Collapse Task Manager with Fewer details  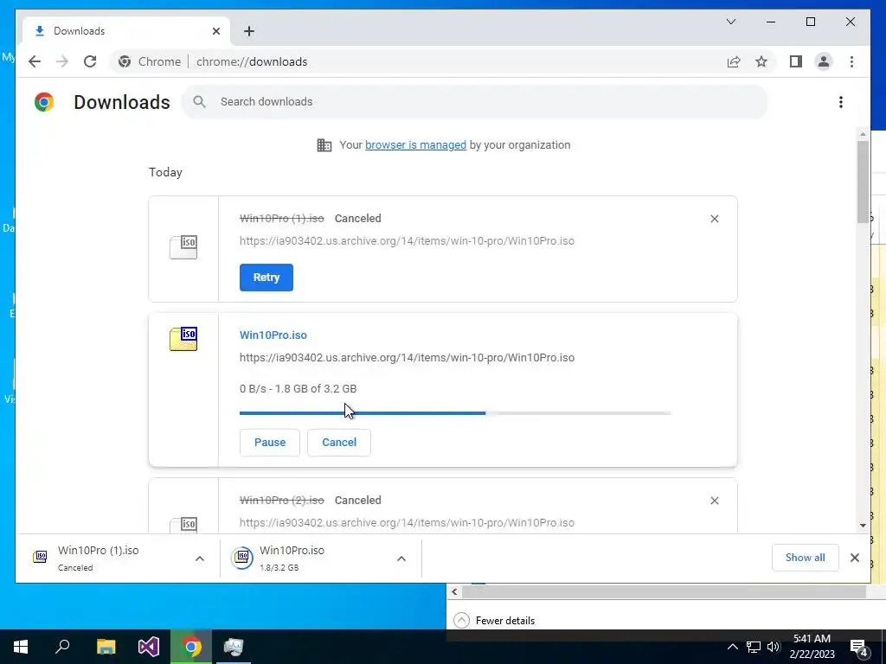494,621
